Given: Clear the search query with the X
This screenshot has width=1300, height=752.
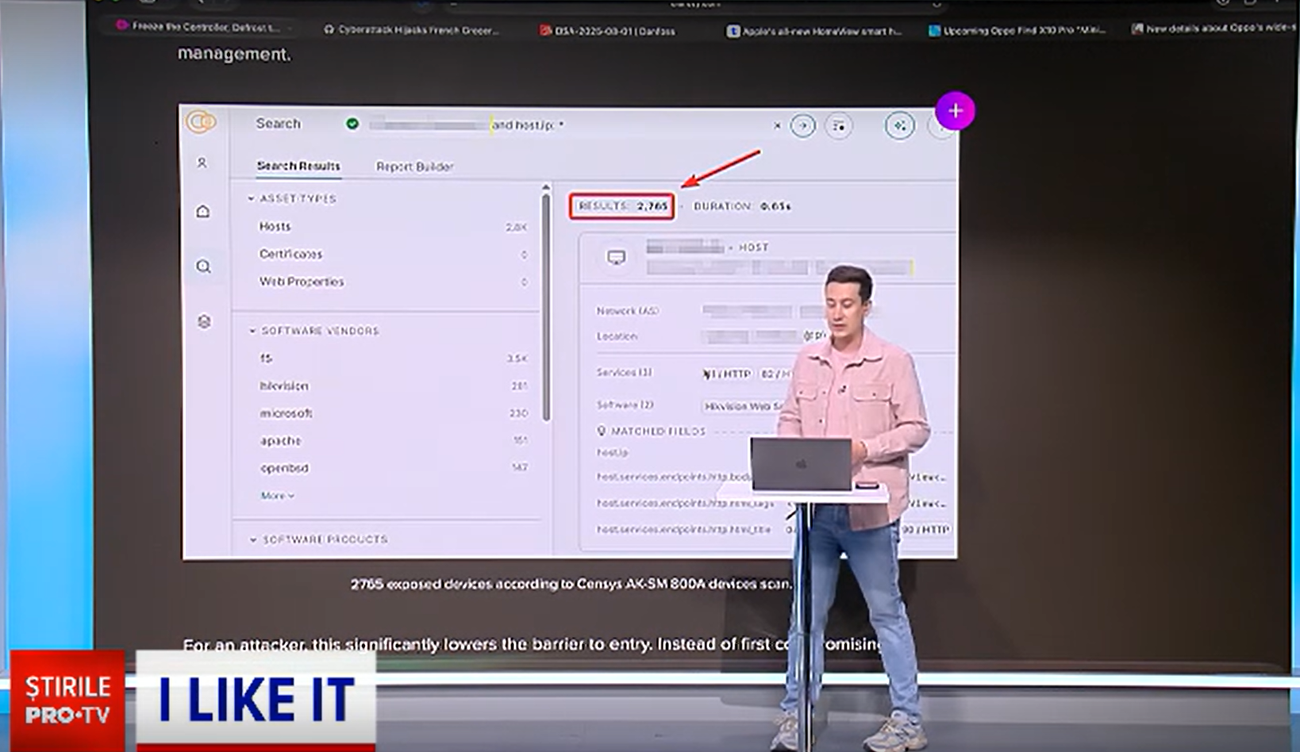Looking at the screenshot, I should tap(777, 125).
